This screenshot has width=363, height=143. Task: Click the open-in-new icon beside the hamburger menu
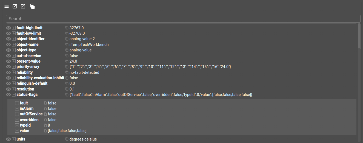click(x=15, y=6)
